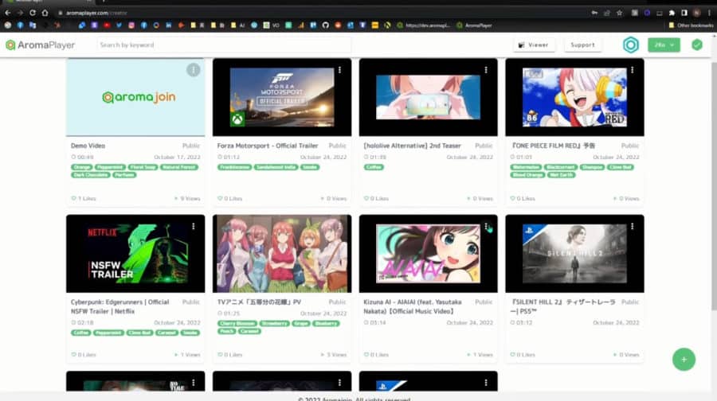Like the Cyberpunk Edgerunners heart icon

click(x=73, y=354)
